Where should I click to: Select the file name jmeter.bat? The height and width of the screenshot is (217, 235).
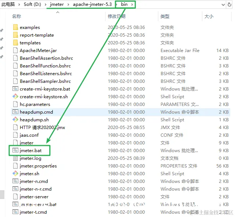pyautogui.click(x=30, y=150)
